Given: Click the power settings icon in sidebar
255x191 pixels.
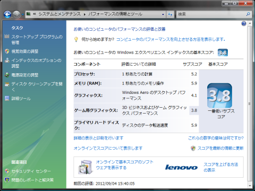Looking at the screenshot, I should (x=7, y=75).
